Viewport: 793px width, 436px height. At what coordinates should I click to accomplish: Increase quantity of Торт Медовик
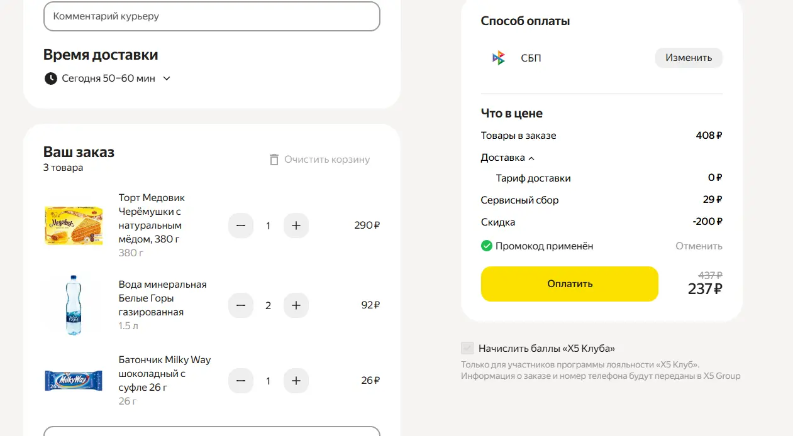[x=296, y=226]
